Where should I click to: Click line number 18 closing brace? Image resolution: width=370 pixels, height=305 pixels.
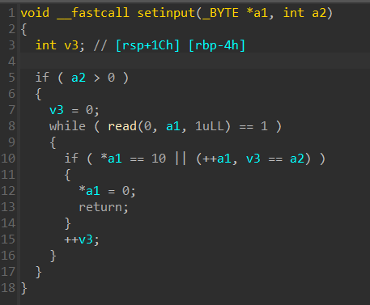point(8,288)
